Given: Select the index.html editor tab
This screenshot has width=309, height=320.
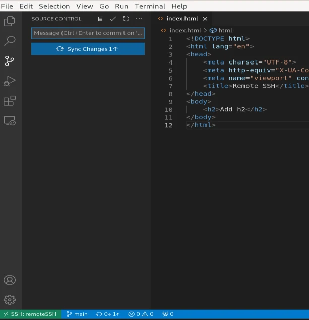Looking at the screenshot, I should point(182,19).
